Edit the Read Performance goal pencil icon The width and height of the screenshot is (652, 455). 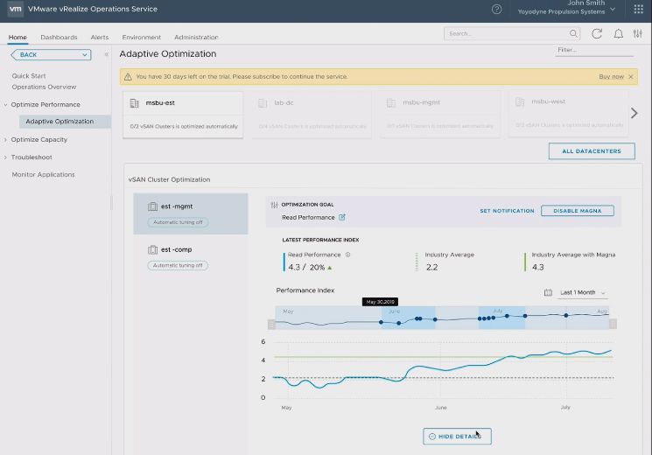pos(342,217)
